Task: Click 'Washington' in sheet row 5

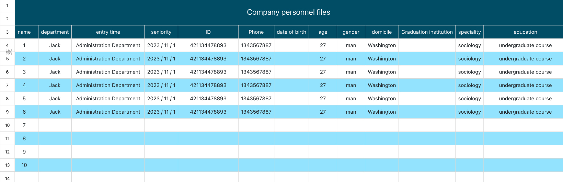Action: 382,59
